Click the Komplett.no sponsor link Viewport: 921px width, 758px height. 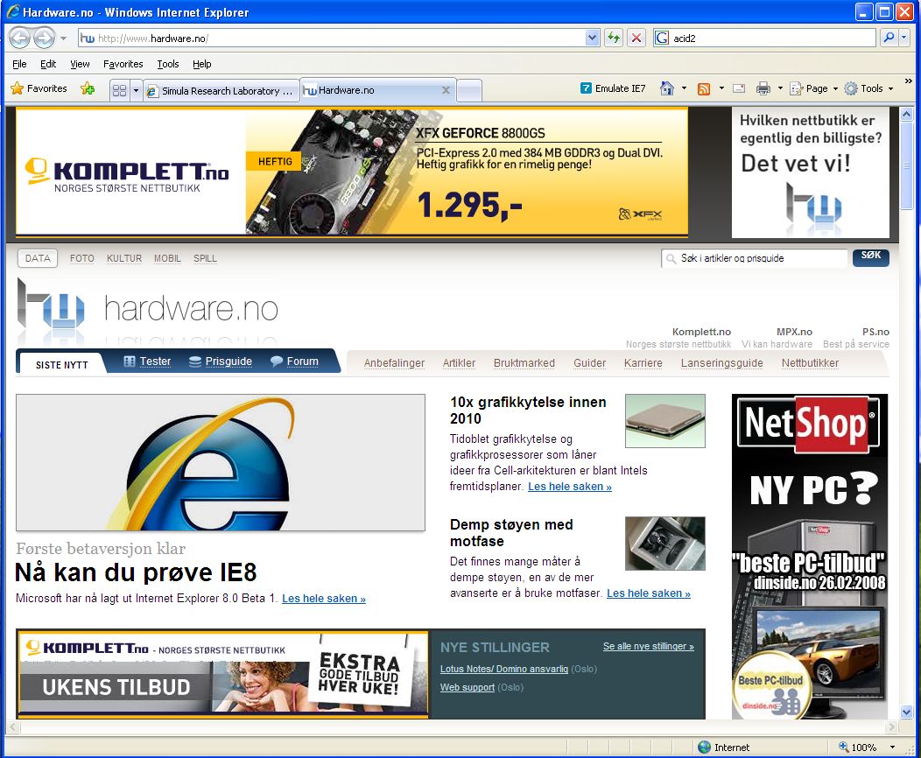tap(701, 332)
